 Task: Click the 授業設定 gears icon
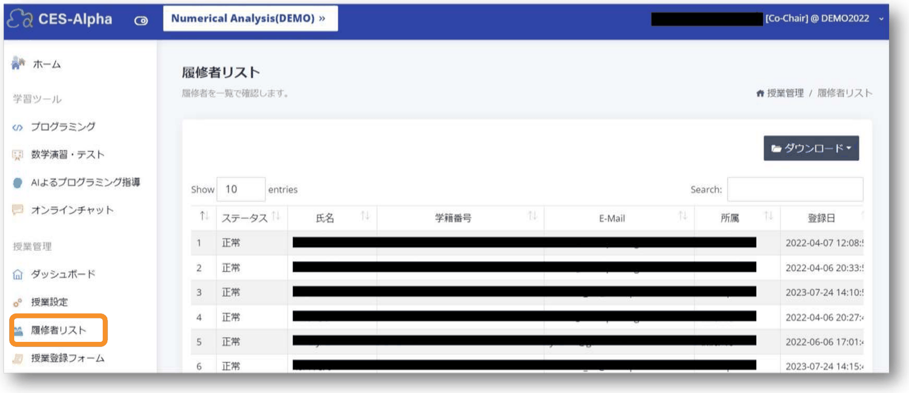pyautogui.click(x=18, y=303)
